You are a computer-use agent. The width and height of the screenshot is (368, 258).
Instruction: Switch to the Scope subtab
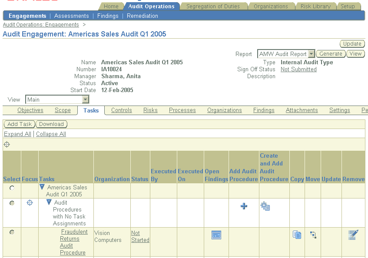[63, 110]
